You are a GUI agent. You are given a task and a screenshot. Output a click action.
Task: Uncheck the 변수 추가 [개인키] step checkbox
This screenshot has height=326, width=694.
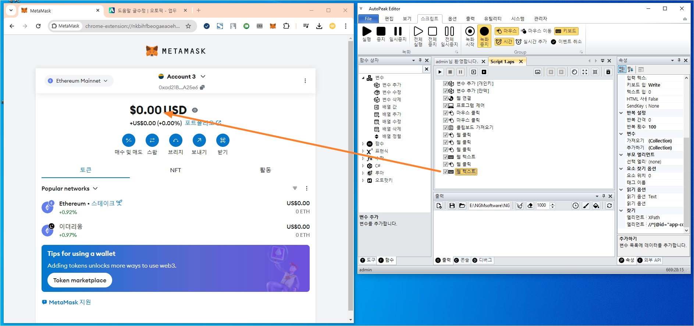[445, 84]
